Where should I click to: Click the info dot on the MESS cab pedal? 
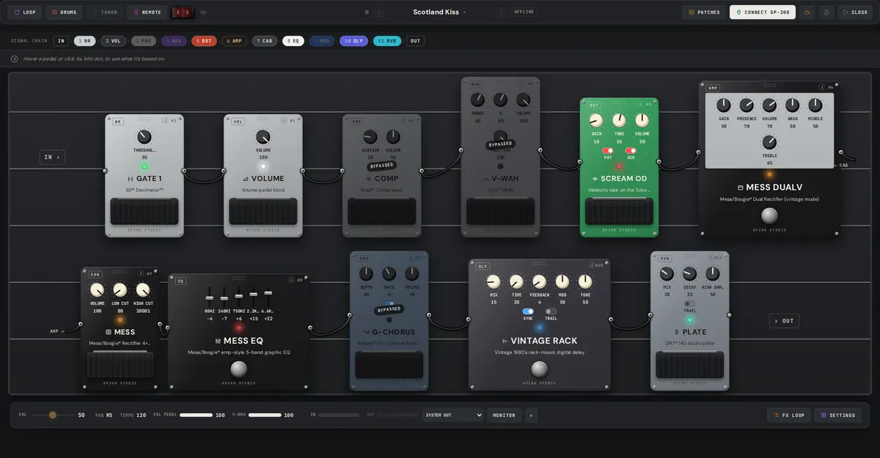click(x=141, y=274)
